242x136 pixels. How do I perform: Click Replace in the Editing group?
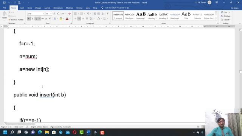[x=226, y=16]
